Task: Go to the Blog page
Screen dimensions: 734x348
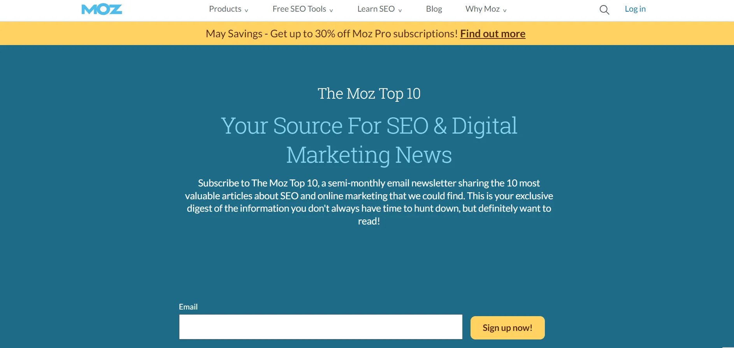Action: pos(434,9)
